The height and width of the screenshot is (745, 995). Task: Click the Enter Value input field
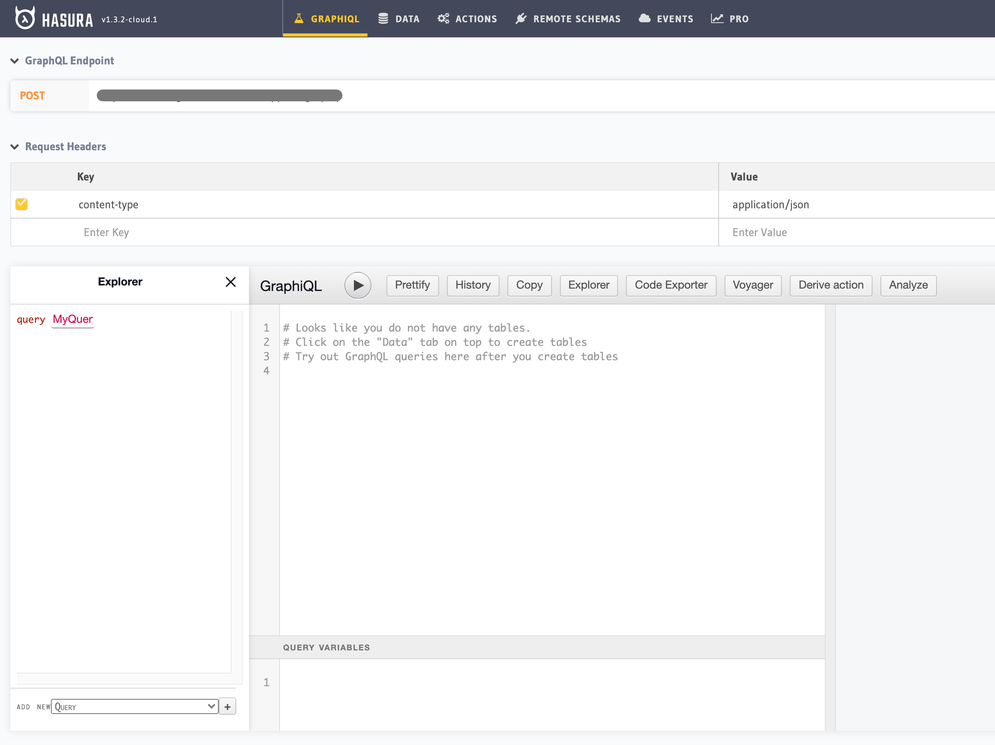(857, 233)
